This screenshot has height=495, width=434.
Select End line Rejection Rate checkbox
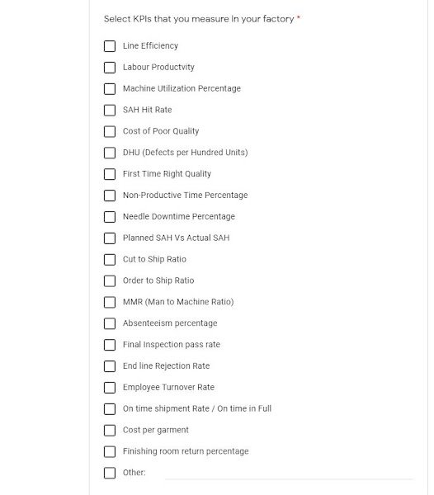110,366
